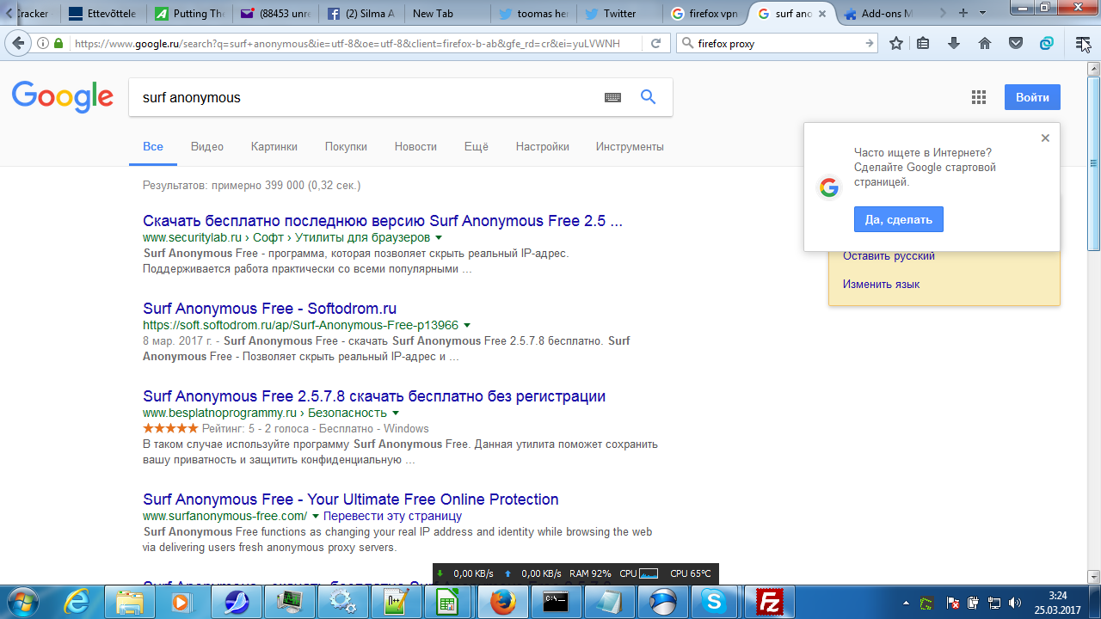Open the Your Ultimate Free Online Protection result

tap(351, 499)
